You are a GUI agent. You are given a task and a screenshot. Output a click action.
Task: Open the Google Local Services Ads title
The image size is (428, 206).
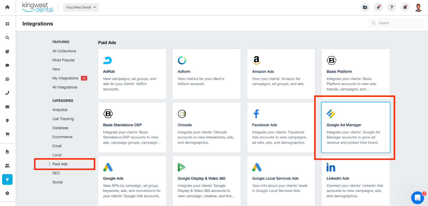(x=275, y=179)
